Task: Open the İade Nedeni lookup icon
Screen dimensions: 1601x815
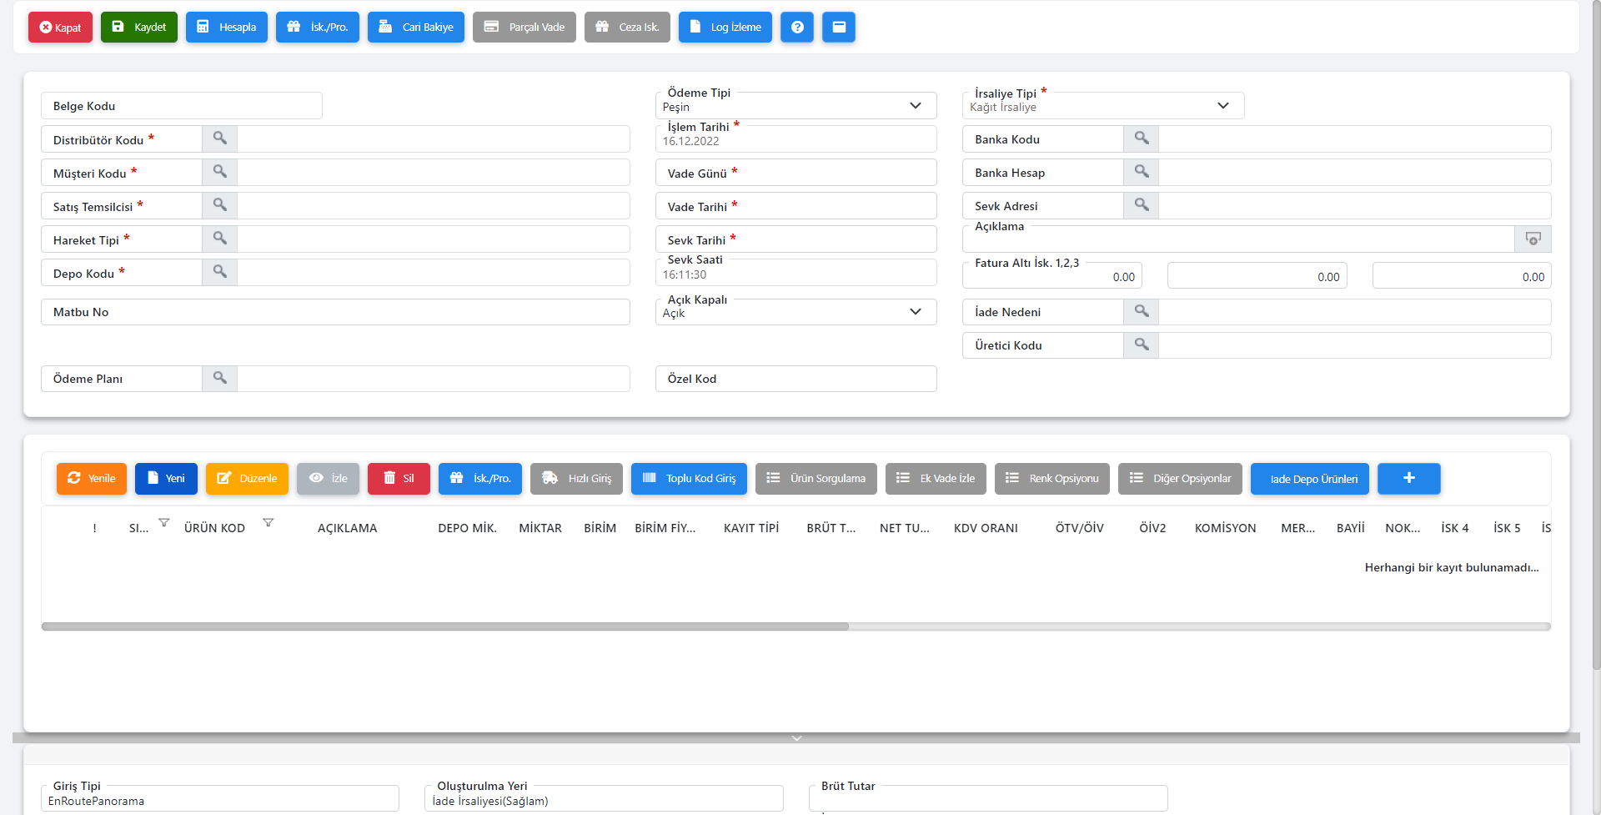Action: [1141, 311]
